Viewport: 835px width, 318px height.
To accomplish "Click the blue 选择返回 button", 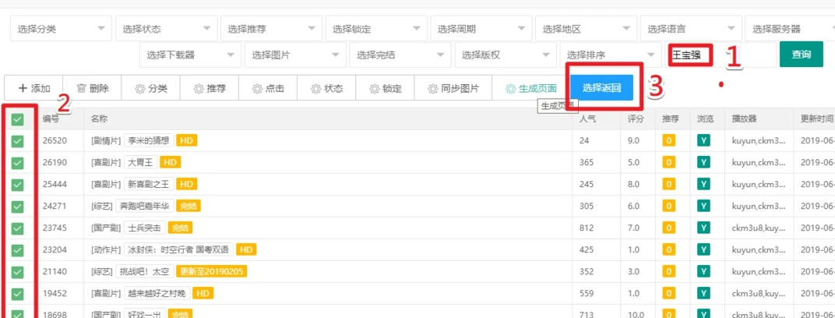I will pos(601,88).
